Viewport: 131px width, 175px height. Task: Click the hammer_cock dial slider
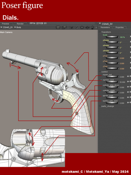[x=112, y=82]
